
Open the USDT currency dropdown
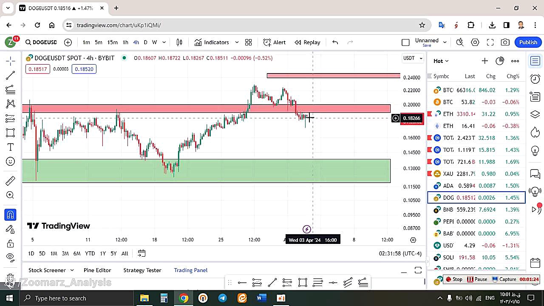point(413,58)
